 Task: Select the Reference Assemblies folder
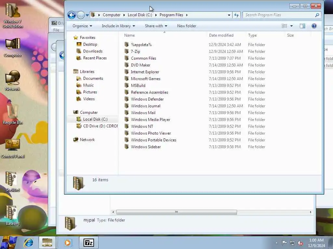[x=149, y=92]
